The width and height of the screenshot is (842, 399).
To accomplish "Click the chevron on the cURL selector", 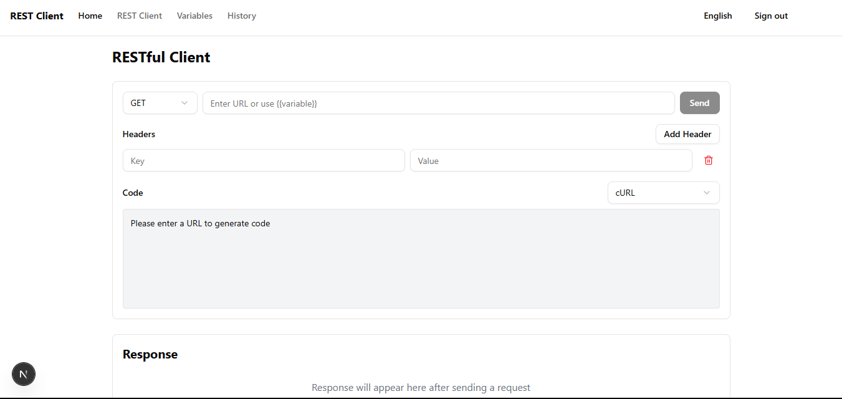I will [x=707, y=192].
